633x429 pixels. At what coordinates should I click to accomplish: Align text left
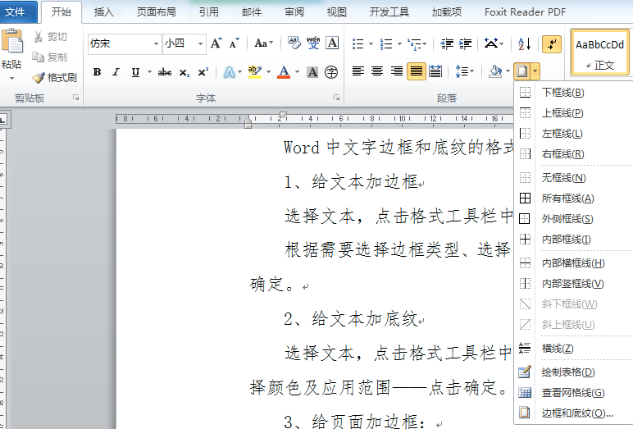(357, 72)
